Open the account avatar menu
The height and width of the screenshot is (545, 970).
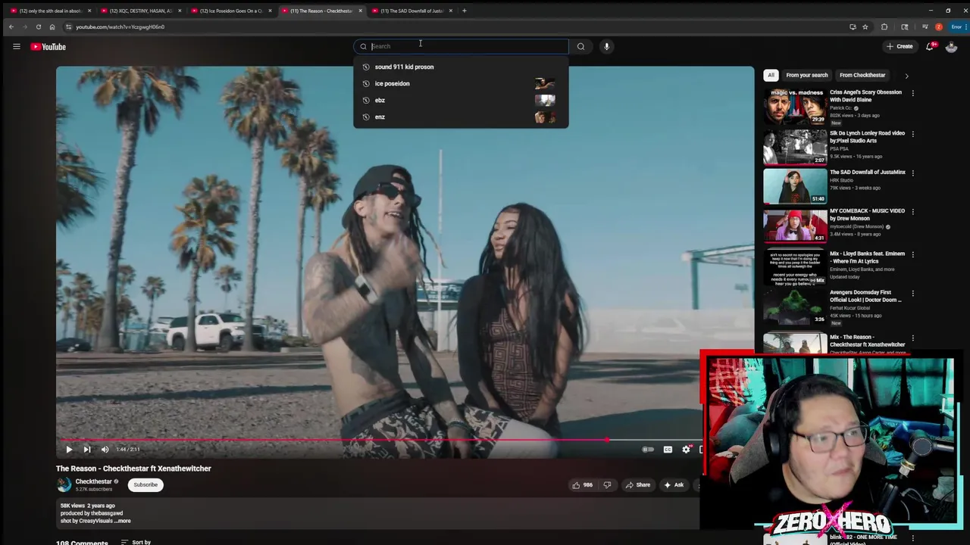(952, 46)
